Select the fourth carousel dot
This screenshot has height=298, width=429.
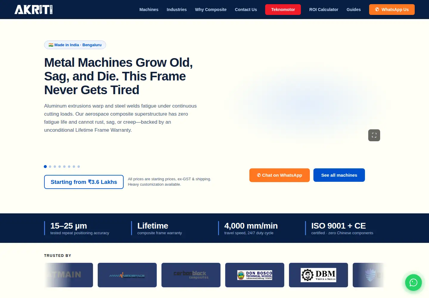click(x=60, y=167)
